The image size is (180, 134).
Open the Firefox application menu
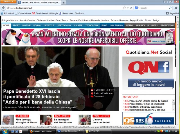(8, 1)
